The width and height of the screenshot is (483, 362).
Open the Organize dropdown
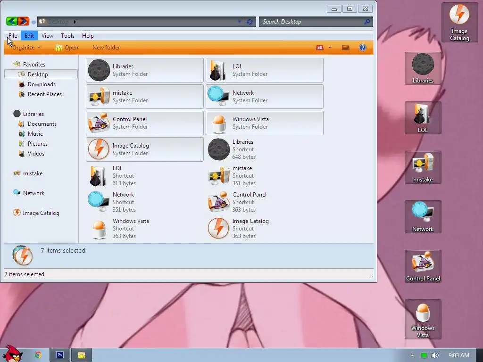[x=26, y=48]
